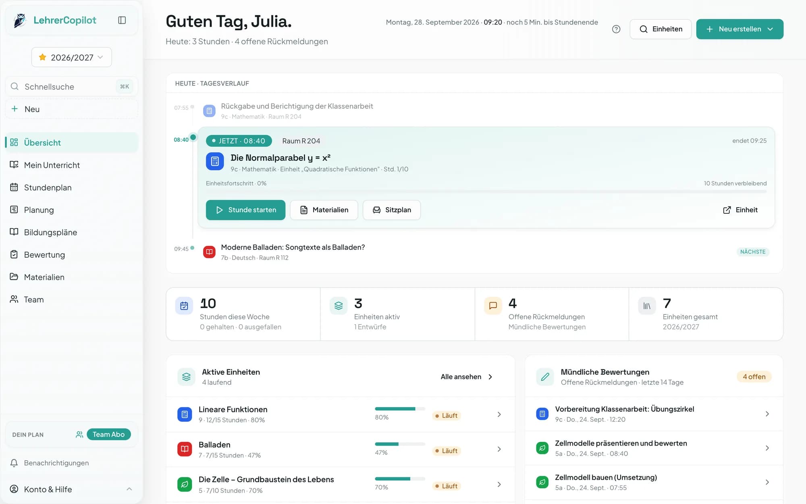Click the team people icon in Dein Plan
This screenshot has height=504, width=806.
click(79, 435)
